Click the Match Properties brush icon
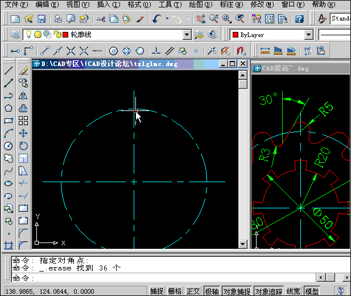The image size is (351, 296). coord(140,19)
